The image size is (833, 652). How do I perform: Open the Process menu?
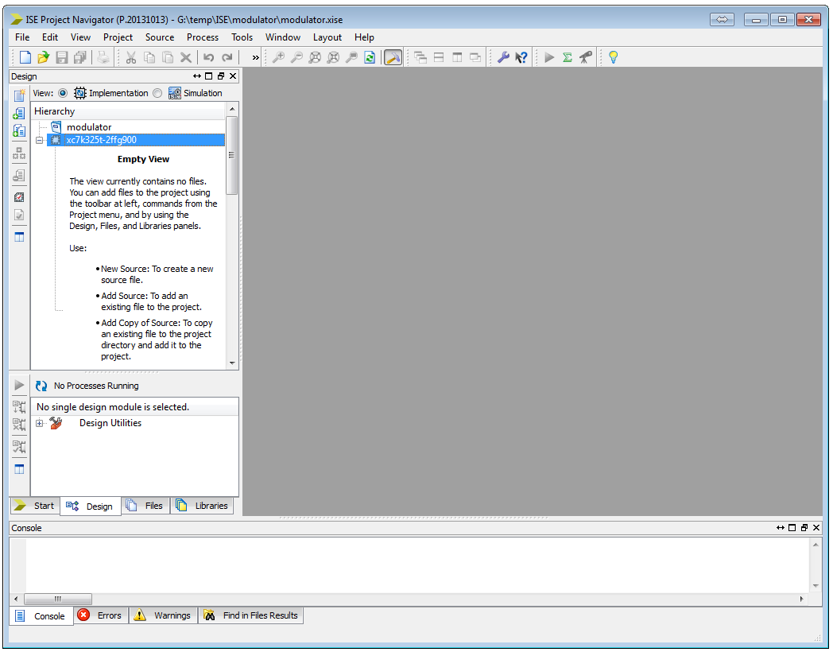coord(203,37)
